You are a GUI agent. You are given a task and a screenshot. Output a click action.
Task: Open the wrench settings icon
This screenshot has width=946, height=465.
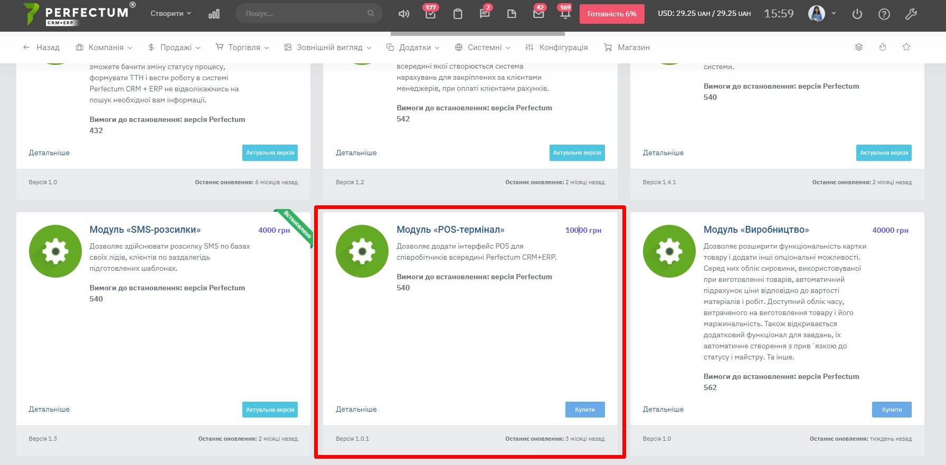coord(911,14)
